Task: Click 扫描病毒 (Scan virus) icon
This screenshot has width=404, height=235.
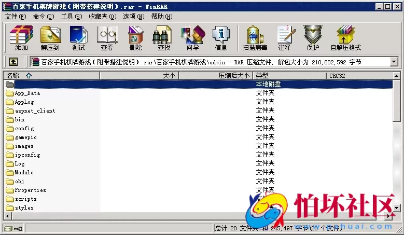Action: [x=255, y=38]
